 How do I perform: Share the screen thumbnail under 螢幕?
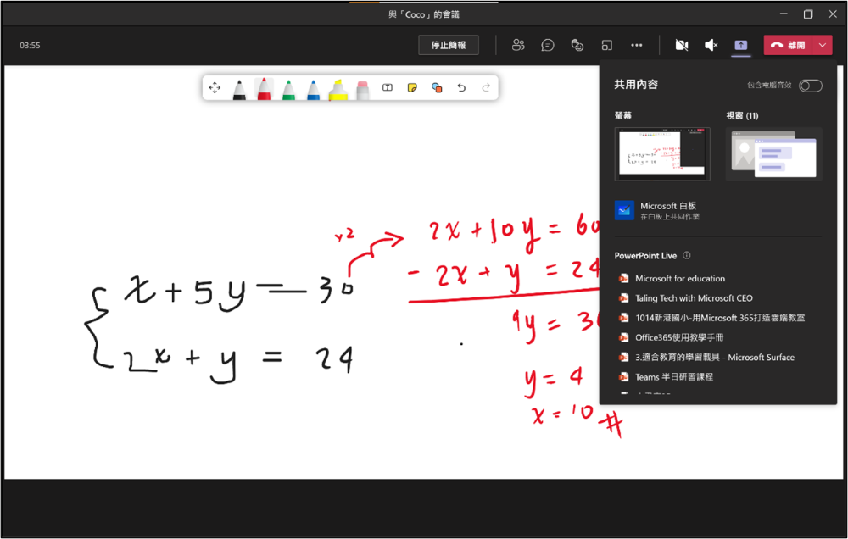click(x=662, y=153)
